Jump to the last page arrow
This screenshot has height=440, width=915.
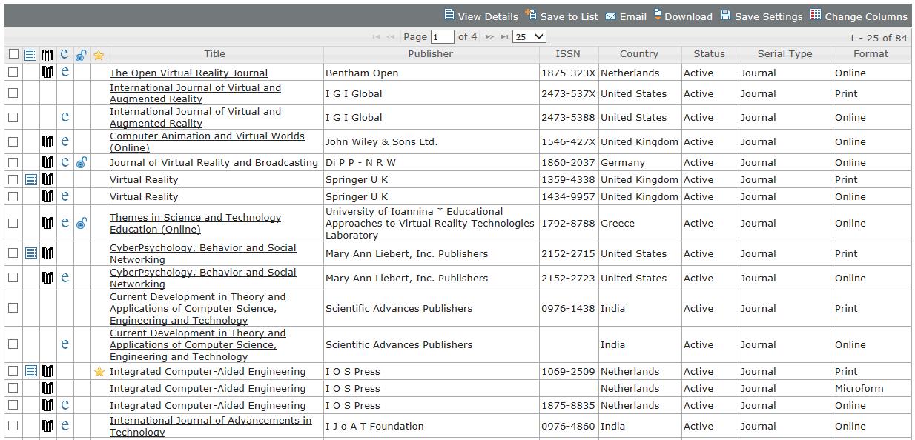(x=504, y=36)
